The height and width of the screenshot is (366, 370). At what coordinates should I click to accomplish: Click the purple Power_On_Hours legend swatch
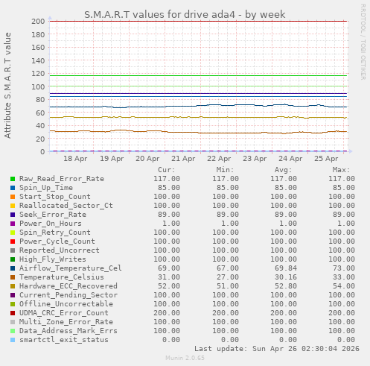click(13, 224)
